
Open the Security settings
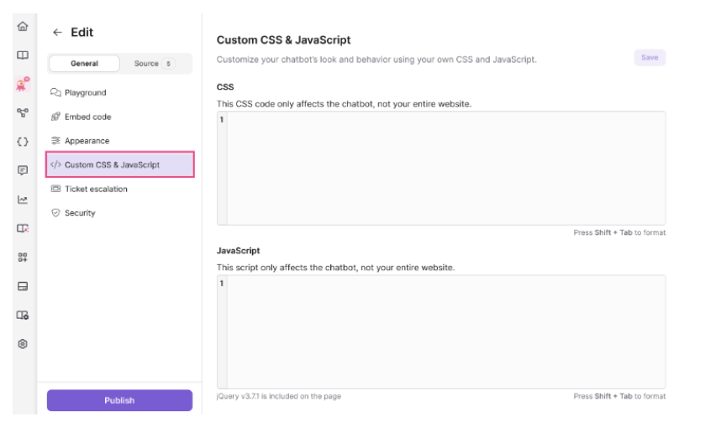80,213
